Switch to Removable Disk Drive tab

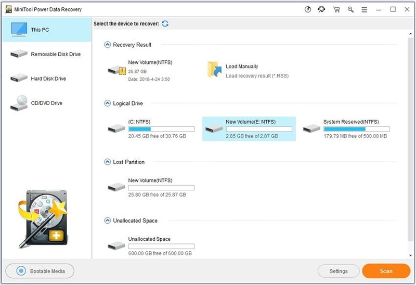[x=47, y=54]
